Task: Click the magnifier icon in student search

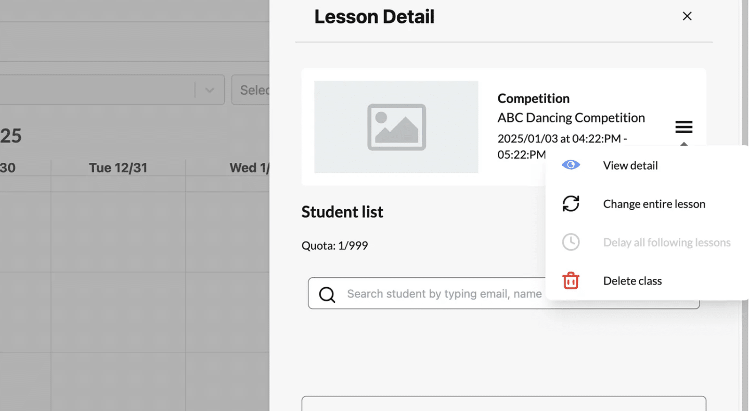Action: (x=327, y=294)
